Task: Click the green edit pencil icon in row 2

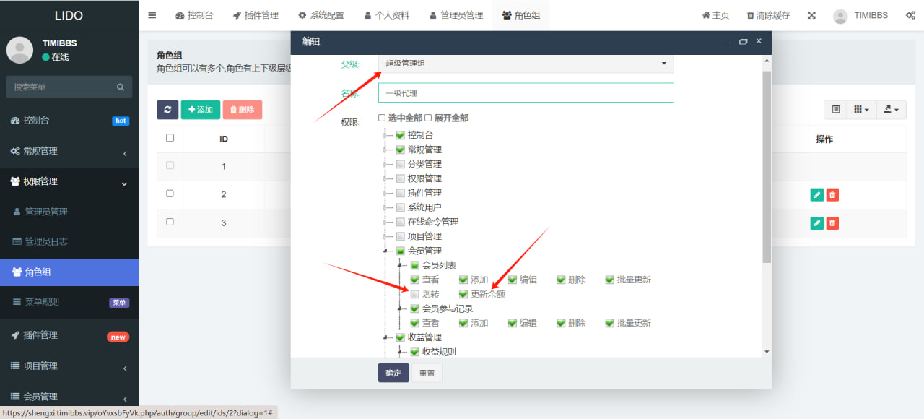Action: 816,194
